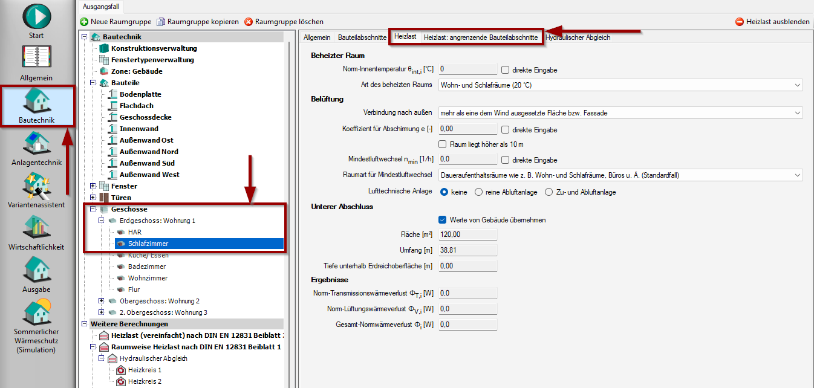814x388 pixels.
Task: Uncheck 'Werte von Gebäude übernehmen'
Action: pyautogui.click(x=443, y=219)
